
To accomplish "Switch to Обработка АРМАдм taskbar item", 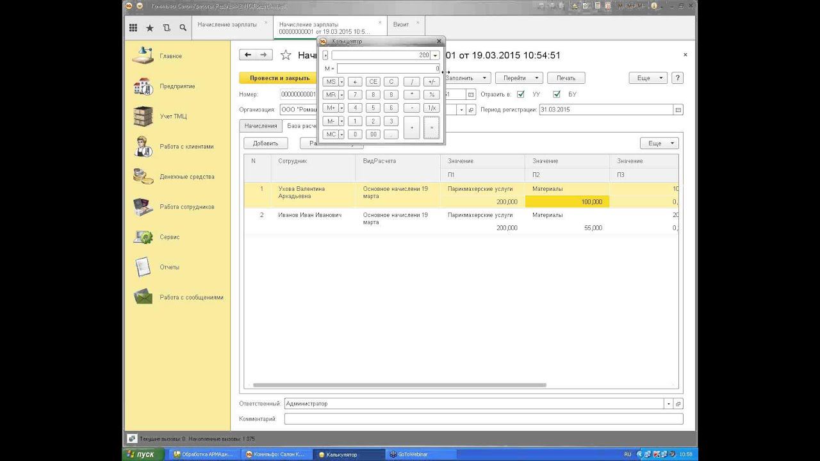I will click(x=204, y=455).
